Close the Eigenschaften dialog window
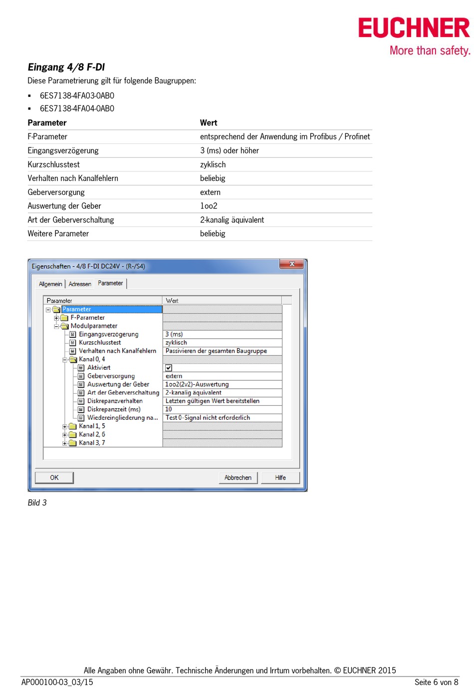 pos(292,264)
